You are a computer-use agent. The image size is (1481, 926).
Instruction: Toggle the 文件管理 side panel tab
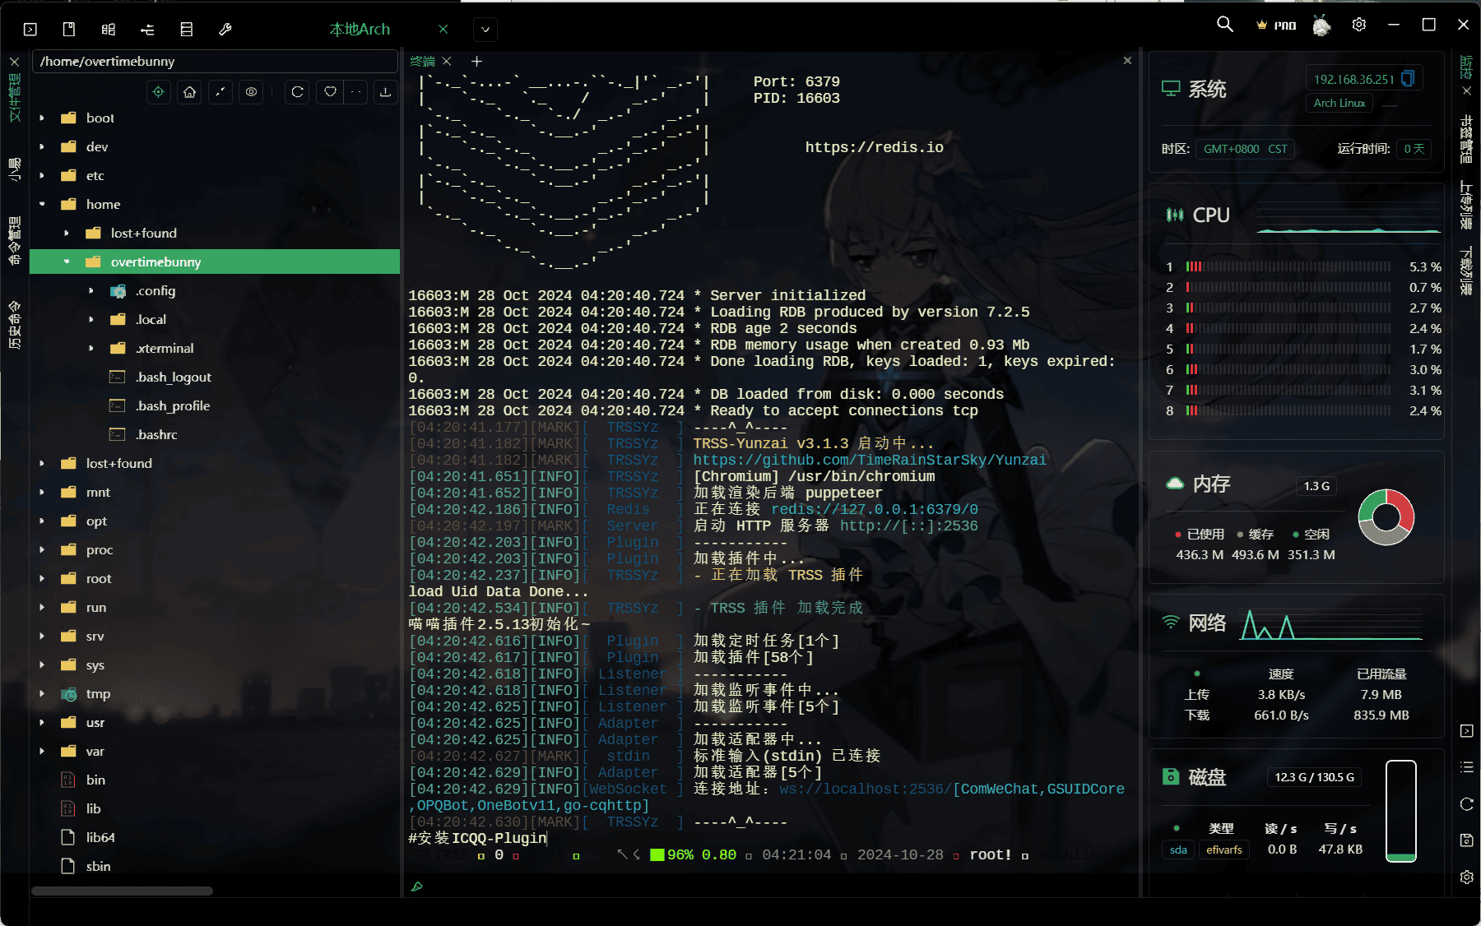pos(14,98)
